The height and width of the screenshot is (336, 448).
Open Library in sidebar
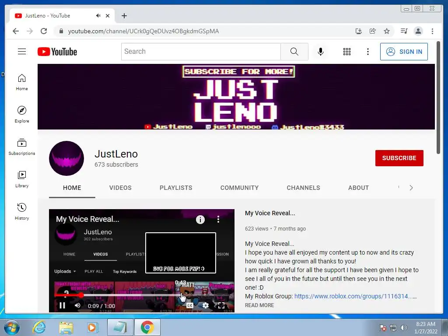coord(22,179)
